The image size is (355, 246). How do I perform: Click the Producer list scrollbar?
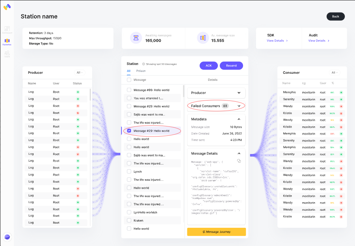click(x=90, y=95)
